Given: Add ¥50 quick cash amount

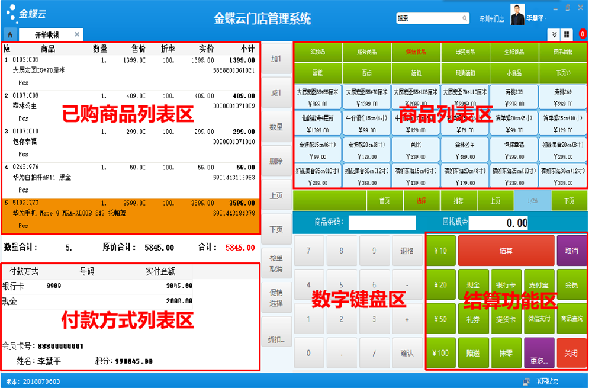Looking at the screenshot, I should coord(440,319).
